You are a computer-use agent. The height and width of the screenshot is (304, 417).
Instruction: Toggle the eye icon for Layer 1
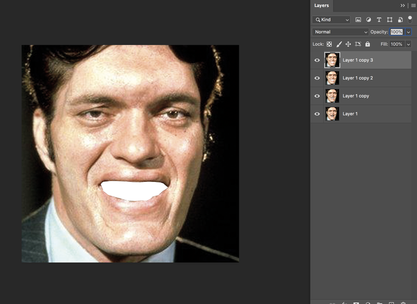click(317, 114)
